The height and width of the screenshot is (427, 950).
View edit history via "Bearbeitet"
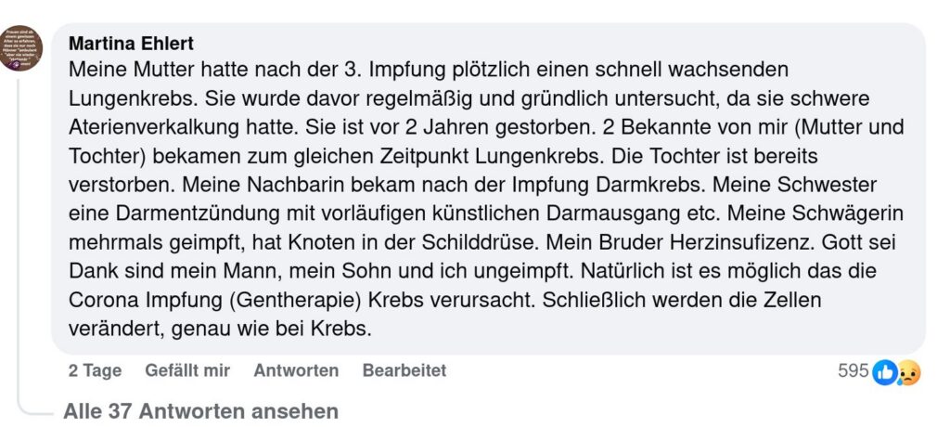(404, 370)
